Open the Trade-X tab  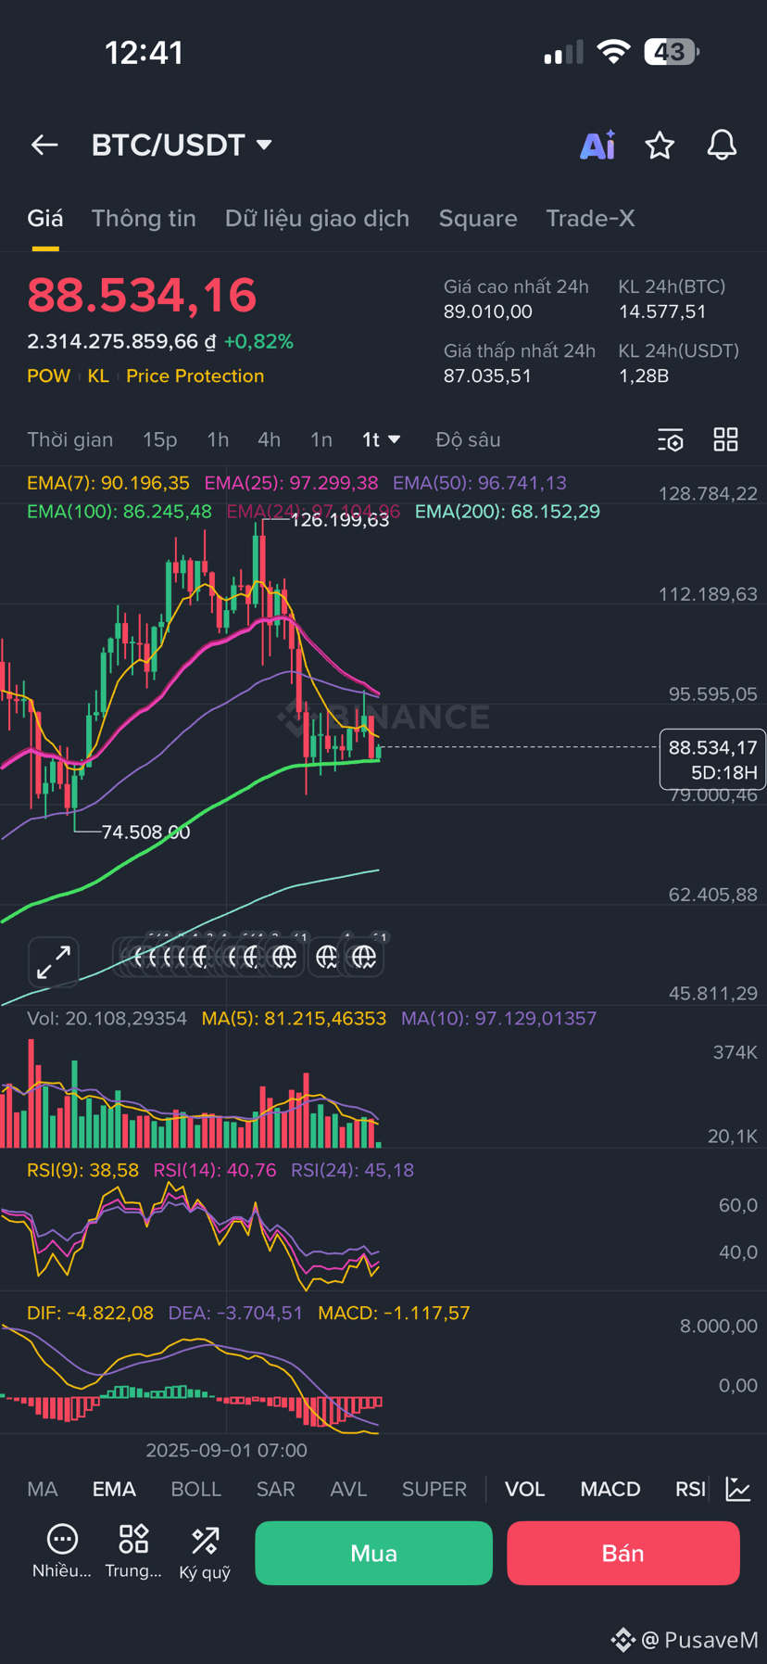(x=590, y=219)
